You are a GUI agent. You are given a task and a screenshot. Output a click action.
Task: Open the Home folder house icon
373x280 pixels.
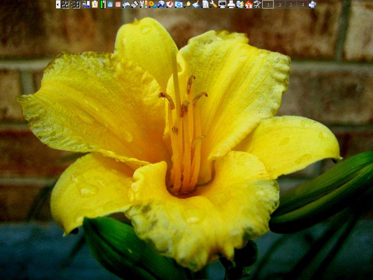point(248,4)
